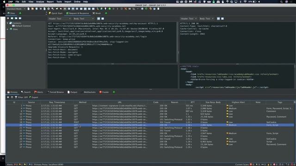Open the Alerts tab
This screenshot has width=296, height=166.
point(39,92)
